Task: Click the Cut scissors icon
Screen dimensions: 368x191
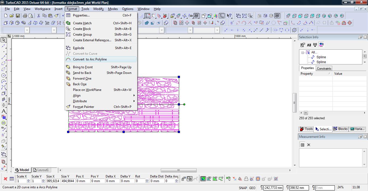Action: [x=39, y=16]
